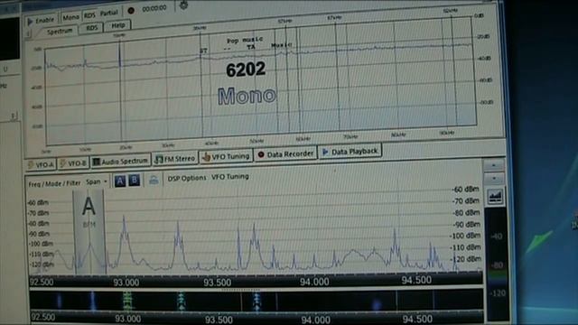Open the Data Playback button
The width and height of the screenshot is (578, 325).
[x=350, y=151]
